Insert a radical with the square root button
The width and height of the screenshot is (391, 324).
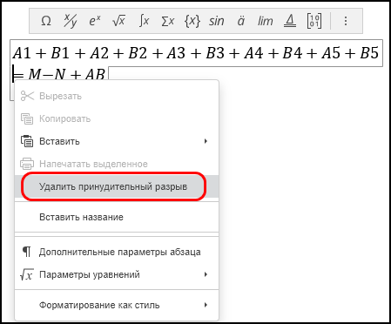pos(118,21)
